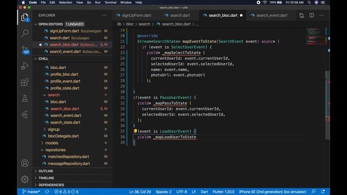347x195 pixels.
Task: Click the screen recording indicator in menu bar
Action: (x=258, y=2)
